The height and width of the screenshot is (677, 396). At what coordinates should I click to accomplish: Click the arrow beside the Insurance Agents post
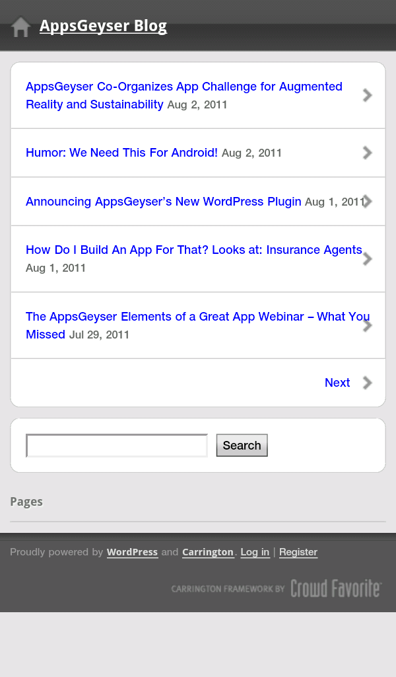pyautogui.click(x=368, y=259)
